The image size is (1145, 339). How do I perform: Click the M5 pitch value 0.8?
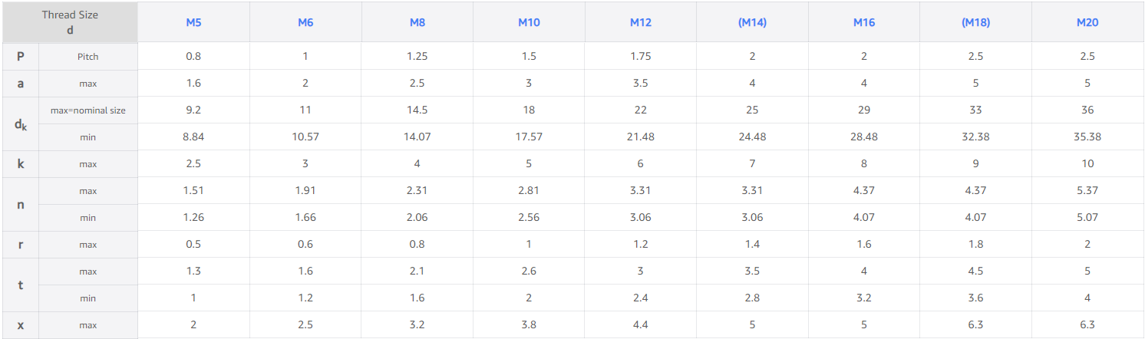[x=193, y=56]
